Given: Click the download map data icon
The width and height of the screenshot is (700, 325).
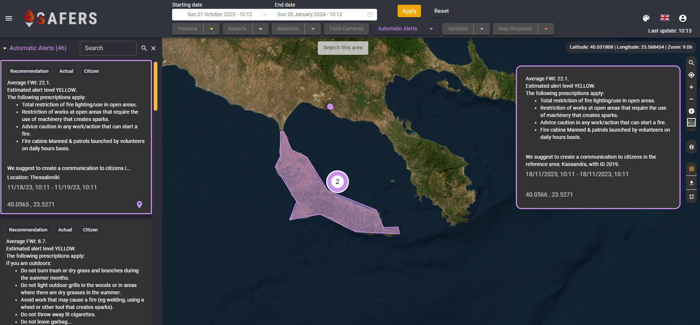Looking at the screenshot, I should (x=691, y=182).
